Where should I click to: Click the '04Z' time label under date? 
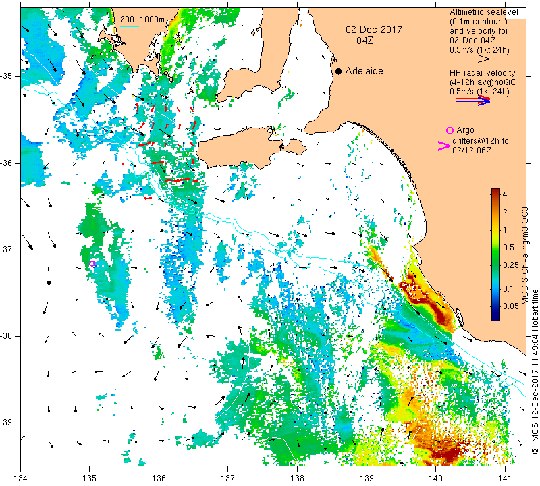(x=364, y=40)
